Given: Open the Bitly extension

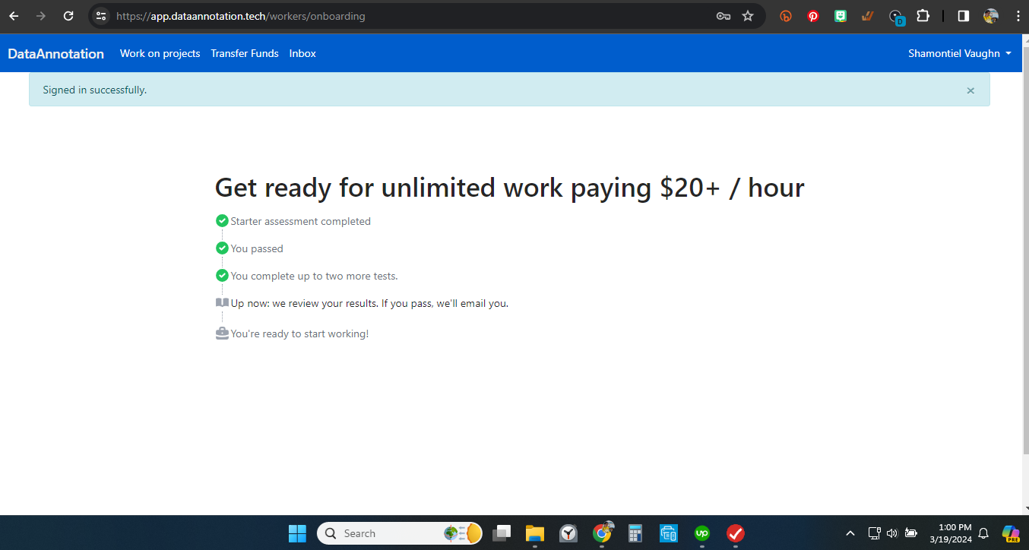Looking at the screenshot, I should pyautogui.click(x=785, y=15).
